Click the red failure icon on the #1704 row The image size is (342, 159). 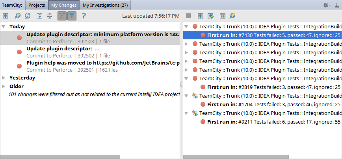click(203, 104)
